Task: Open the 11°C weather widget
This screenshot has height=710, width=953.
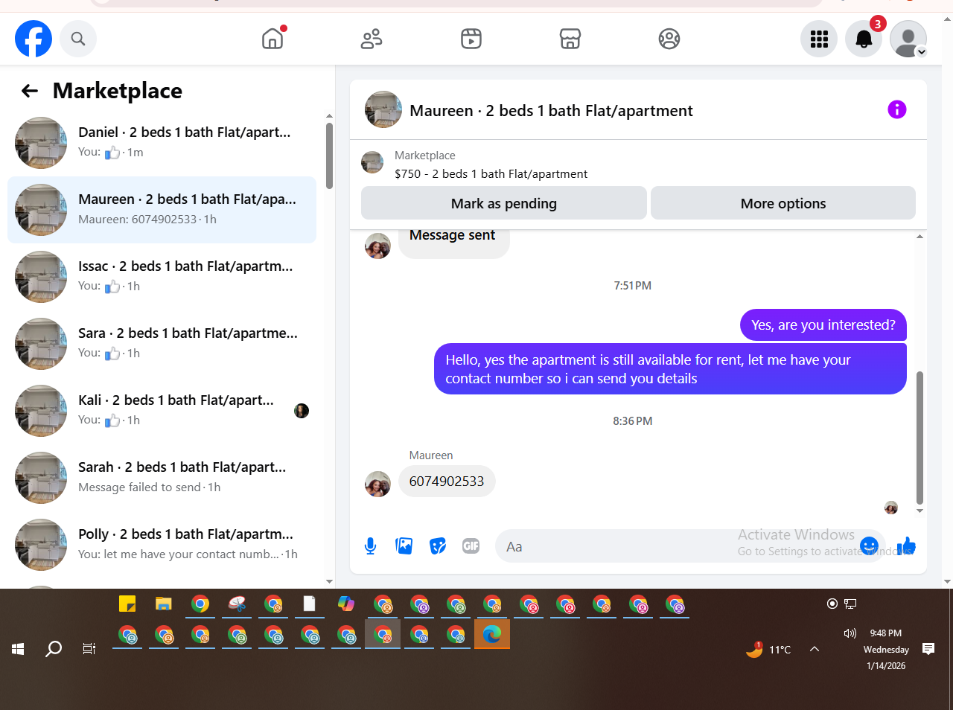Action: [769, 650]
